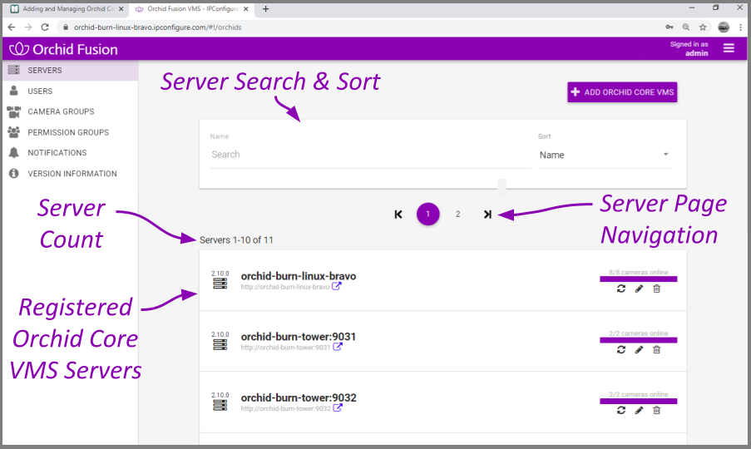This screenshot has height=449, width=751.
Task: Click the orchid-burn-tower:9032 server stack icon
Action: (x=220, y=406)
